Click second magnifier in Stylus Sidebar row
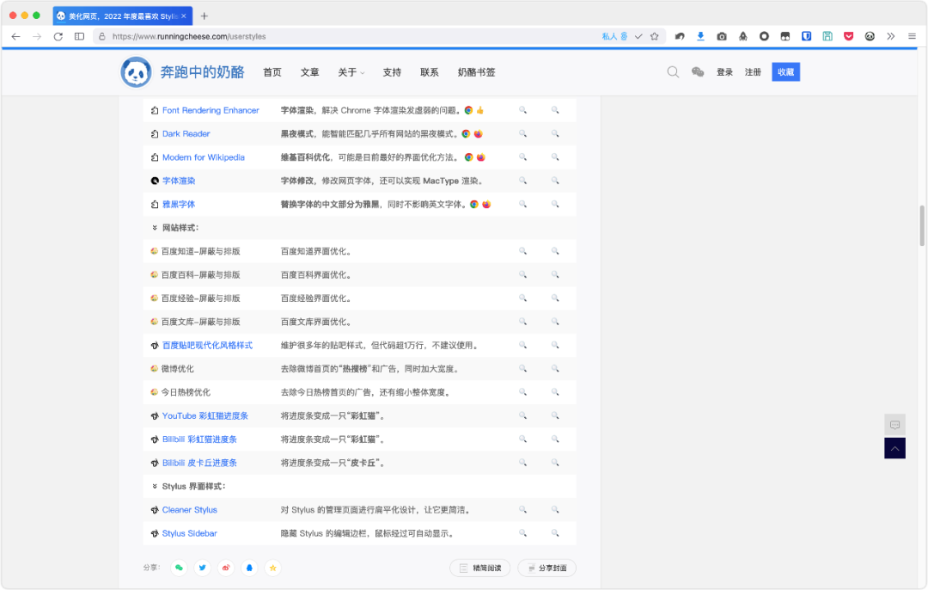This screenshot has width=928, height=590. (555, 533)
